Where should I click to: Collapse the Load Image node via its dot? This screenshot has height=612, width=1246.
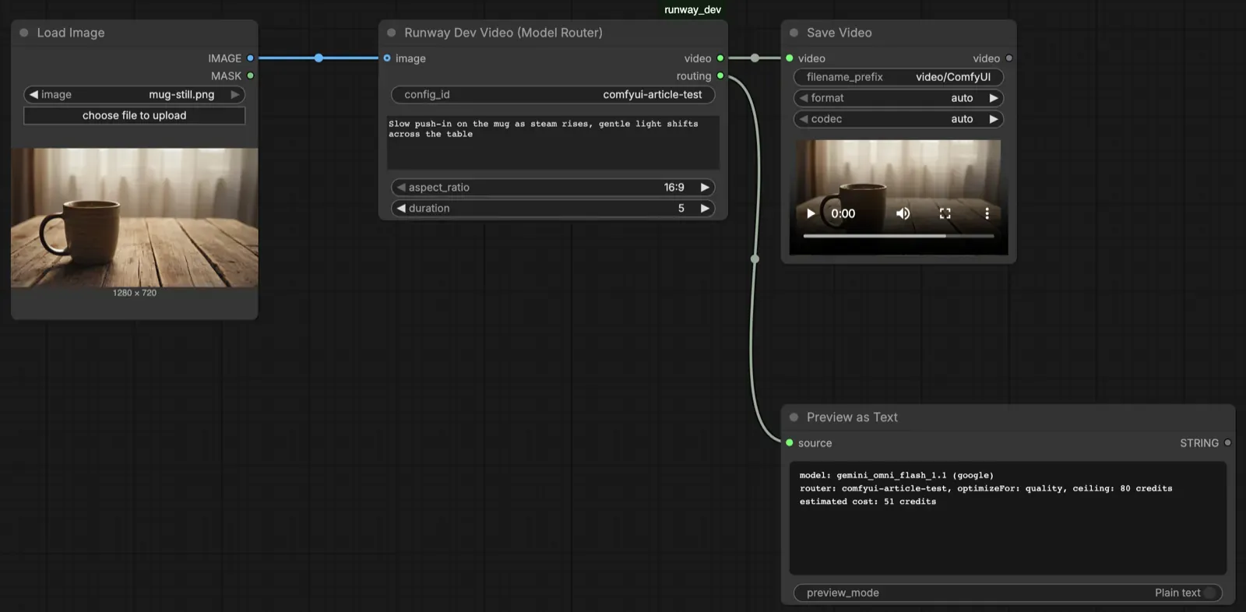(x=24, y=33)
